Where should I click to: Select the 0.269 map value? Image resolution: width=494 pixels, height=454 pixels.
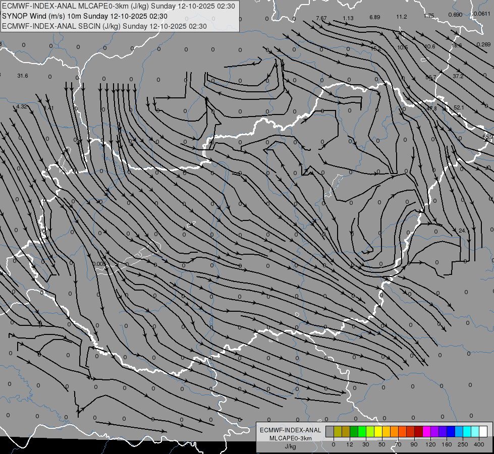click(x=483, y=45)
